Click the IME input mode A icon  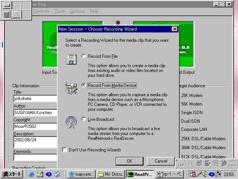point(183,164)
